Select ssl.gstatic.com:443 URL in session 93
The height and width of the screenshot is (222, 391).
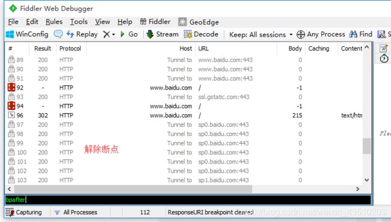pos(224,97)
